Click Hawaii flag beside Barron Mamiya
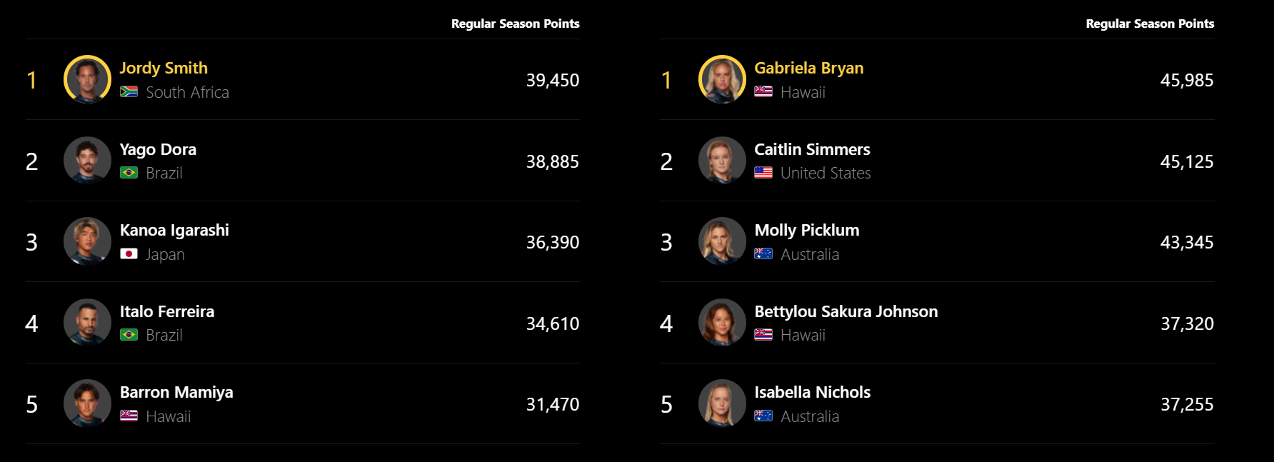Image resolution: width=1274 pixels, height=462 pixels. 129,416
